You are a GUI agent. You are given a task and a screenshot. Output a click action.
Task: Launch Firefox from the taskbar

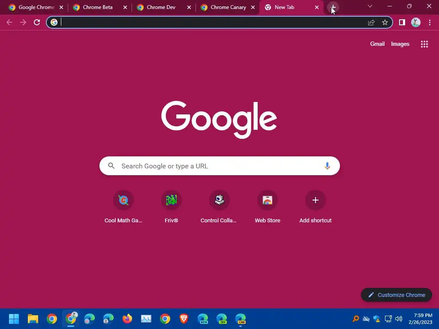(x=127, y=319)
